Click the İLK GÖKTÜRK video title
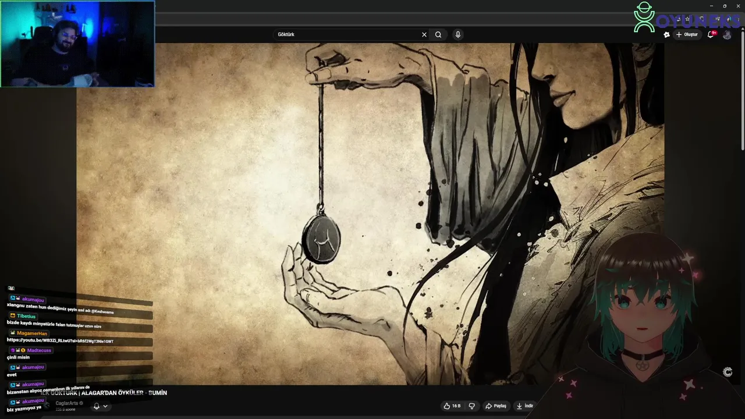Image resolution: width=745 pixels, height=419 pixels. pos(104,393)
